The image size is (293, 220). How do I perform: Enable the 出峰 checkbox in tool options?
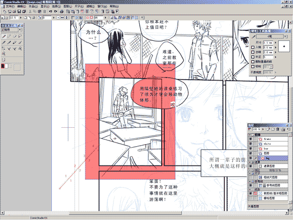253,52
